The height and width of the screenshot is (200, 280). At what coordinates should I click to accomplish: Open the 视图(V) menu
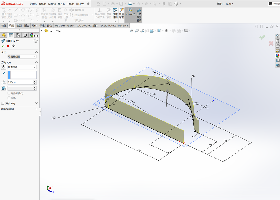52,4
